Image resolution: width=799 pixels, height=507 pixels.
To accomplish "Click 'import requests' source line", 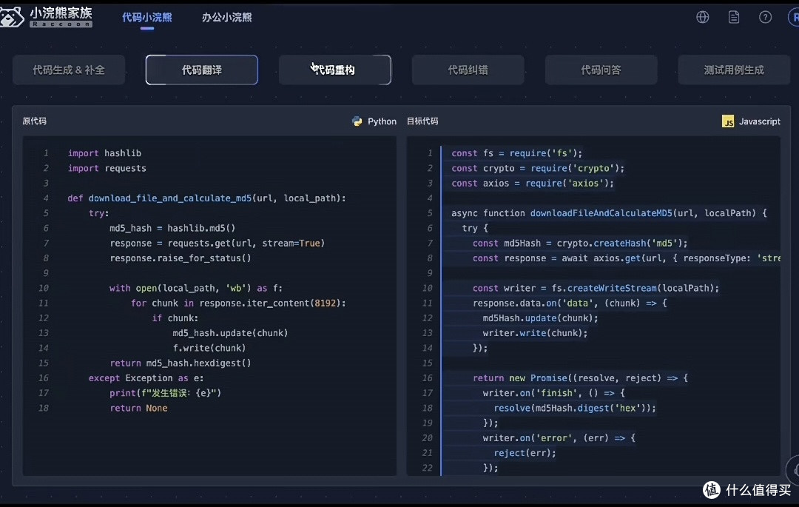I will click(107, 168).
